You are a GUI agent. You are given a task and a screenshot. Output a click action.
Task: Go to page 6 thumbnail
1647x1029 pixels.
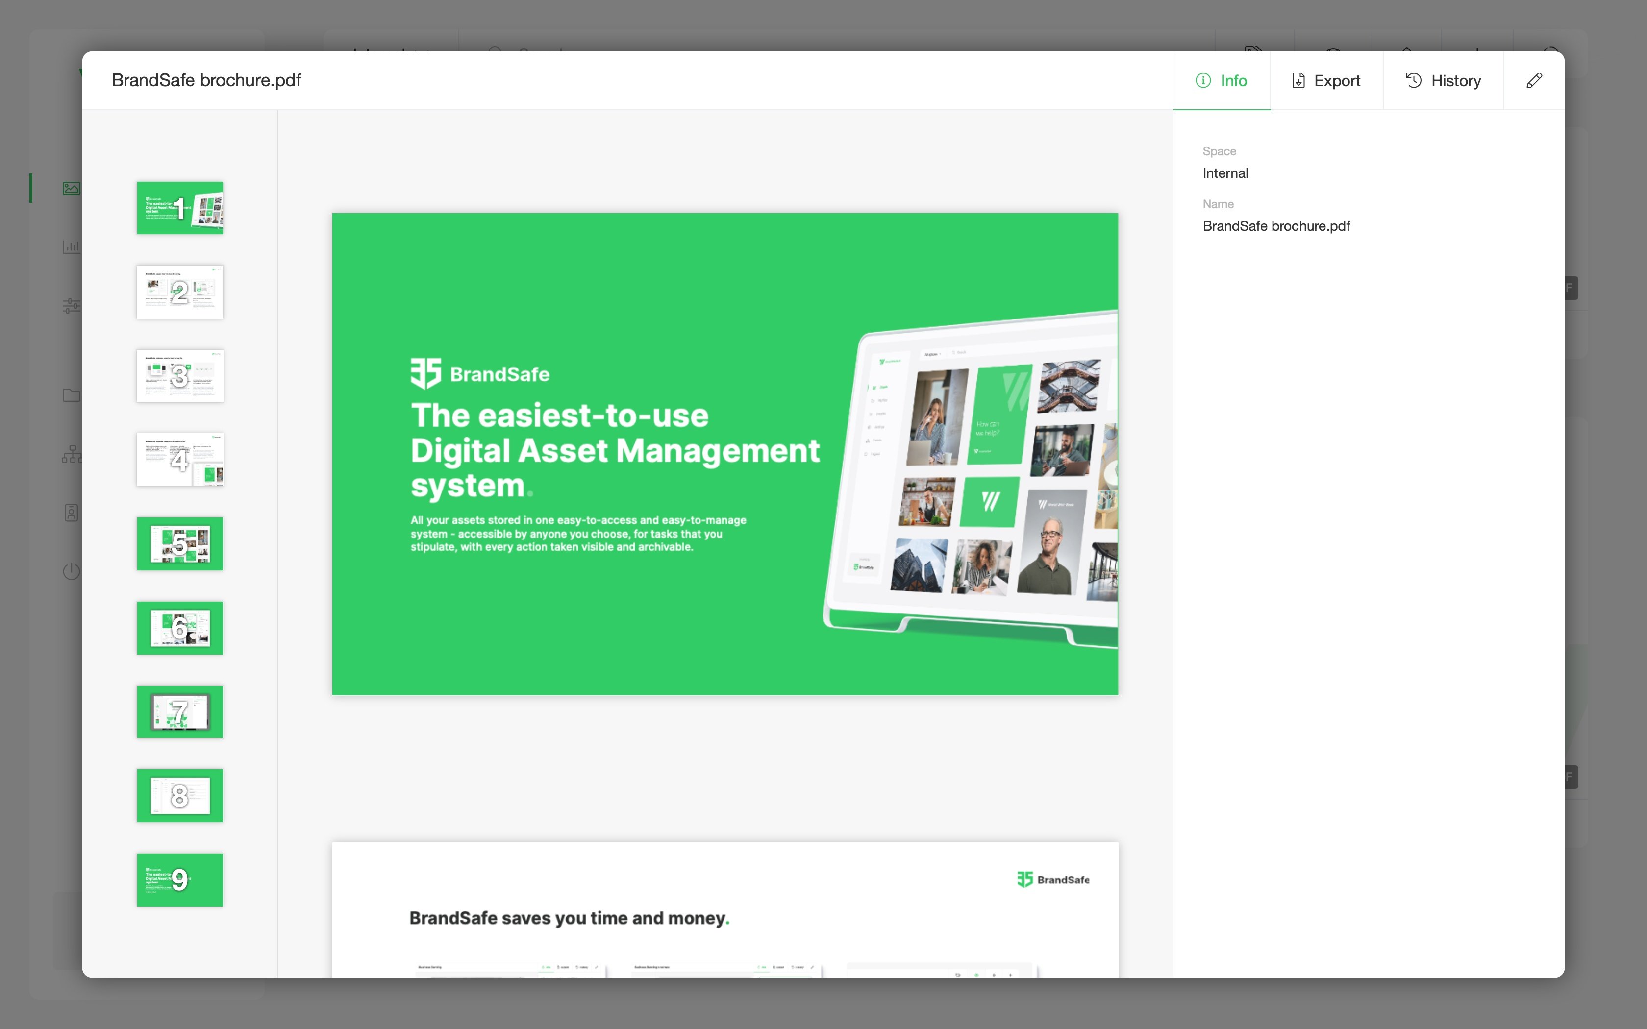coord(180,628)
